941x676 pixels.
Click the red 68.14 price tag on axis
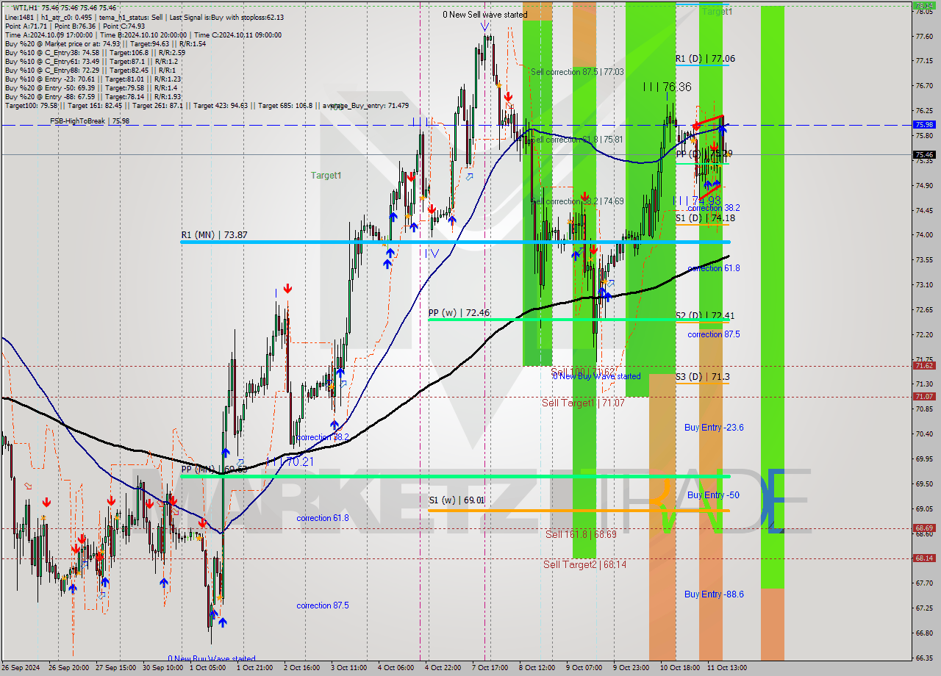coord(924,558)
